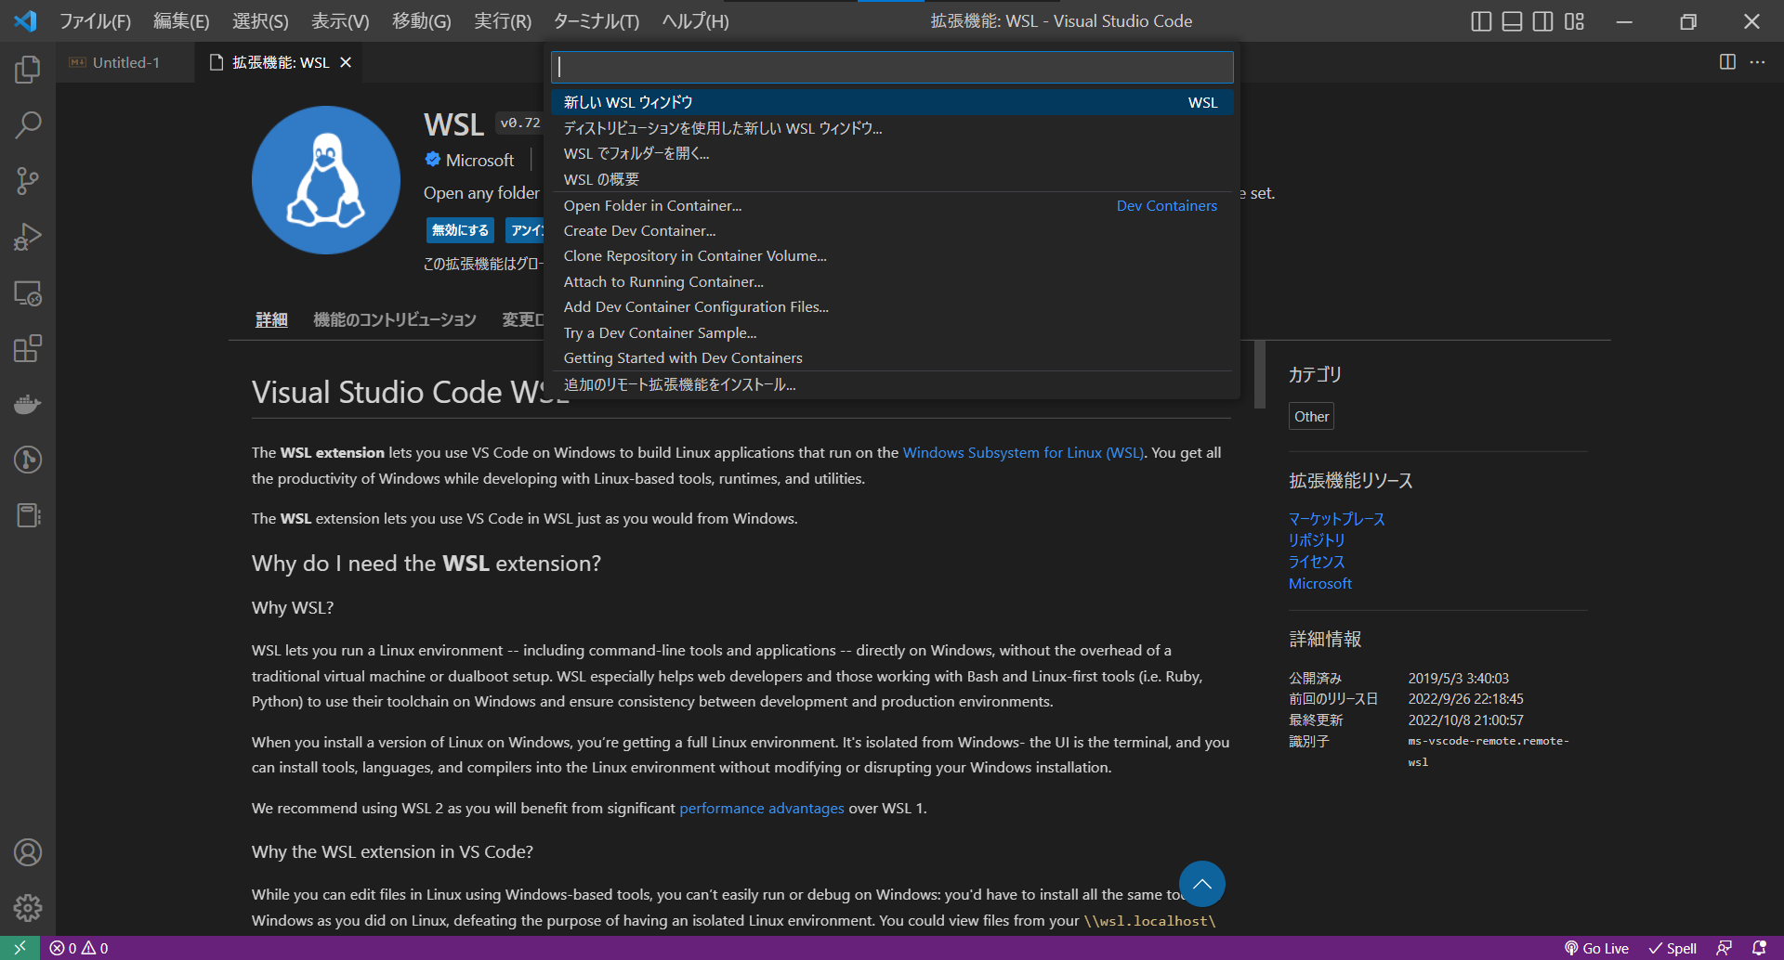Open the Microsoft resource link in sidebar
Viewport: 1784px width, 960px height.
1320,583
